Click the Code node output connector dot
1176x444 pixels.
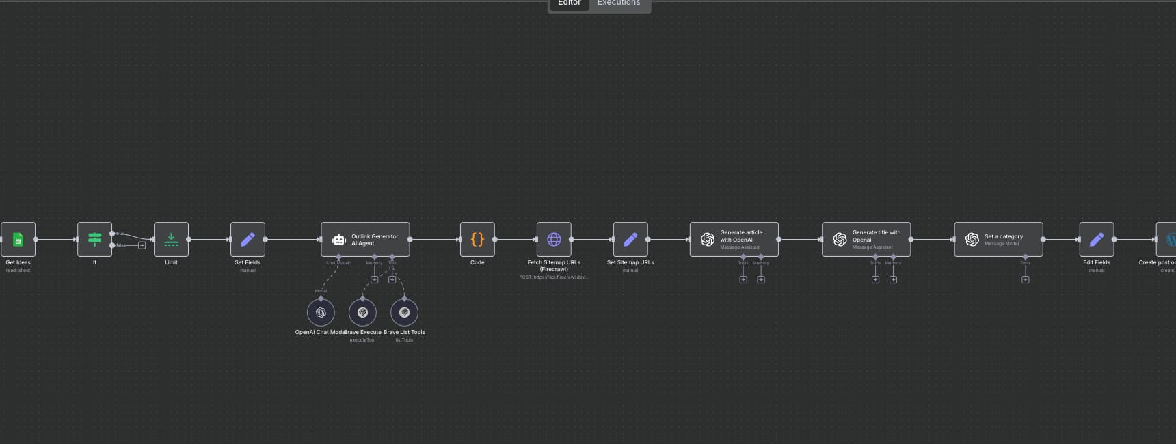495,239
